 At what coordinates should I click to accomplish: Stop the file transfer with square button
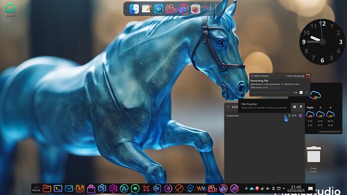click(x=301, y=92)
